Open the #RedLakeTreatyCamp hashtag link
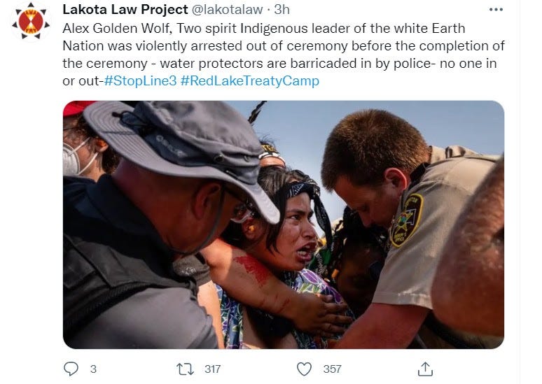 (x=250, y=81)
